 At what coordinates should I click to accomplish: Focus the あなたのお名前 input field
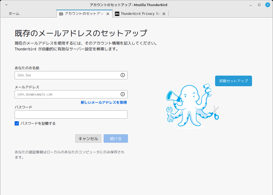click(71, 75)
